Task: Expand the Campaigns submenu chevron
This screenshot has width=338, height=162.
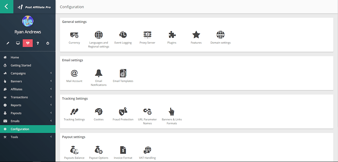Action: click(x=51, y=73)
